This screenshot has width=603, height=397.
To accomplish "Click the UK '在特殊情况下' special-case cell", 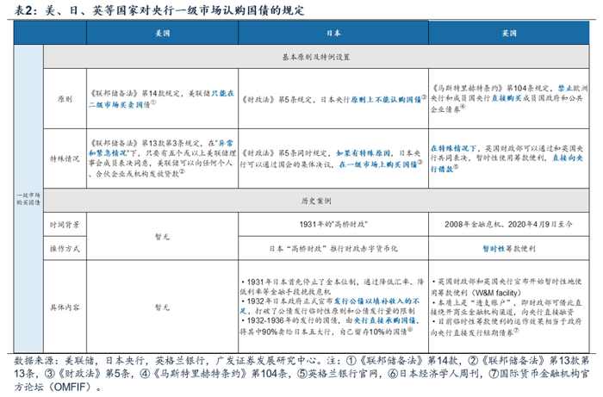I will (x=507, y=158).
